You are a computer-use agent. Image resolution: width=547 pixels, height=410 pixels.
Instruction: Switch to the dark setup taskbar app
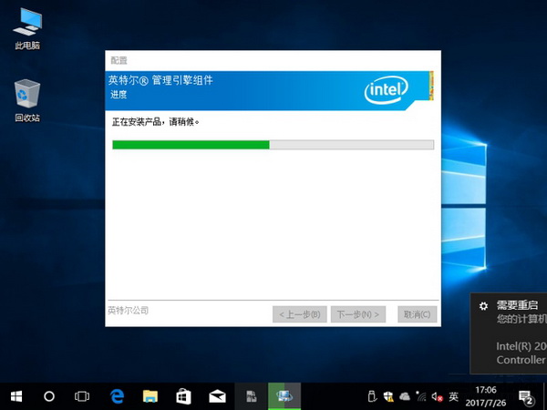(252, 396)
